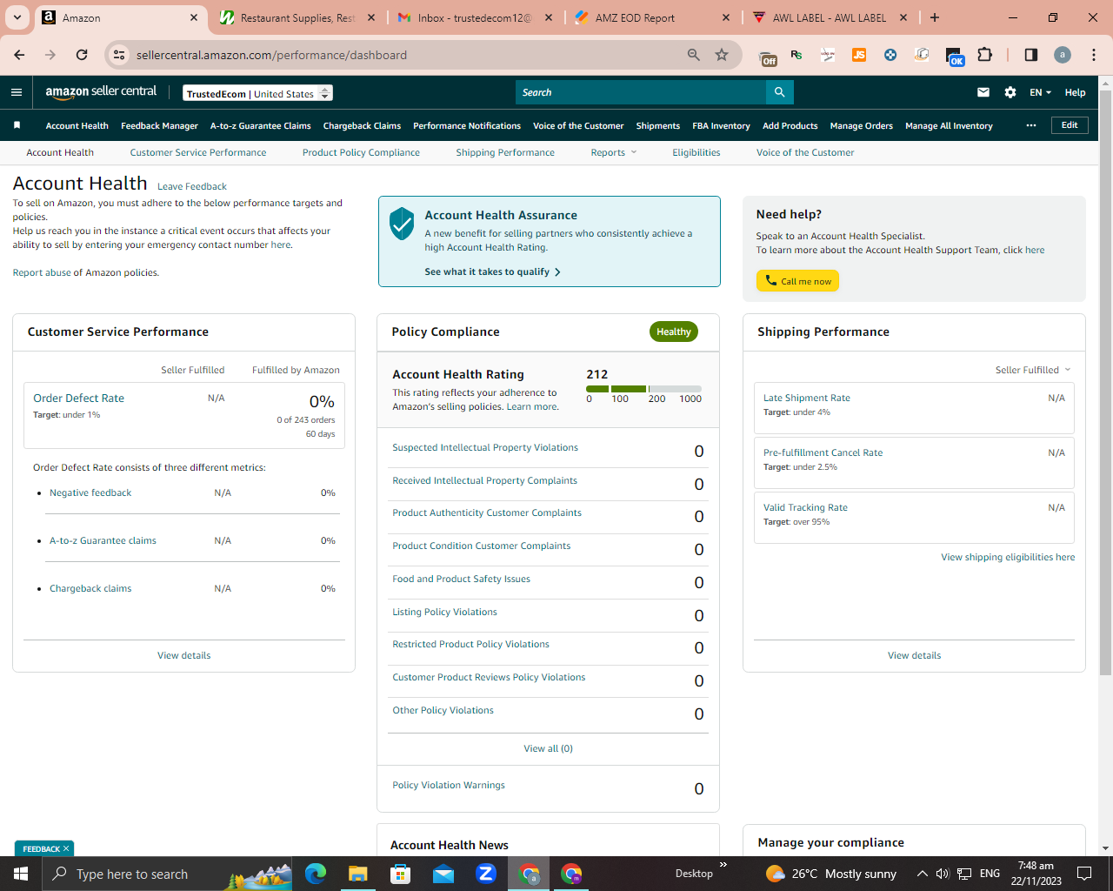Open the View all (0) link
The height and width of the screenshot is (891, 1113).
coord(548,748)
